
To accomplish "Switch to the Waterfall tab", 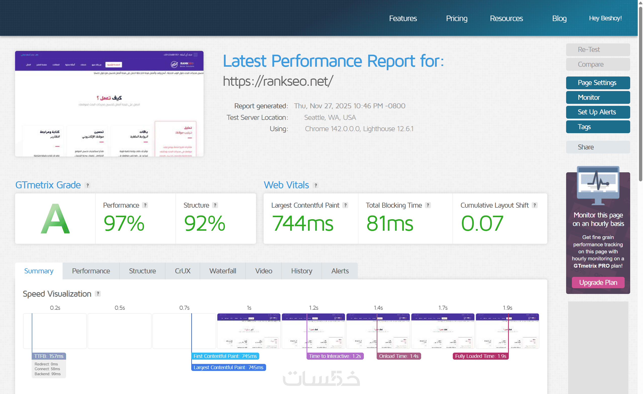I will point(222,271).
